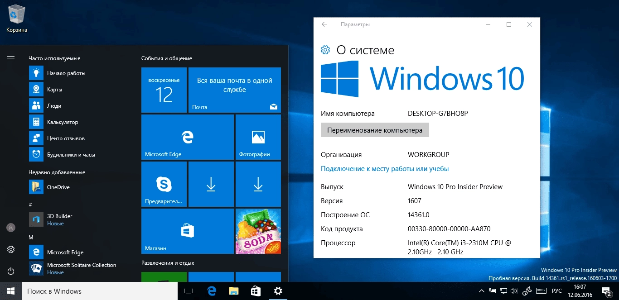This screenshot has width=619, height=300.
Task: Click the Развлечения и отдых group title
Action: (x=168, y=263)
